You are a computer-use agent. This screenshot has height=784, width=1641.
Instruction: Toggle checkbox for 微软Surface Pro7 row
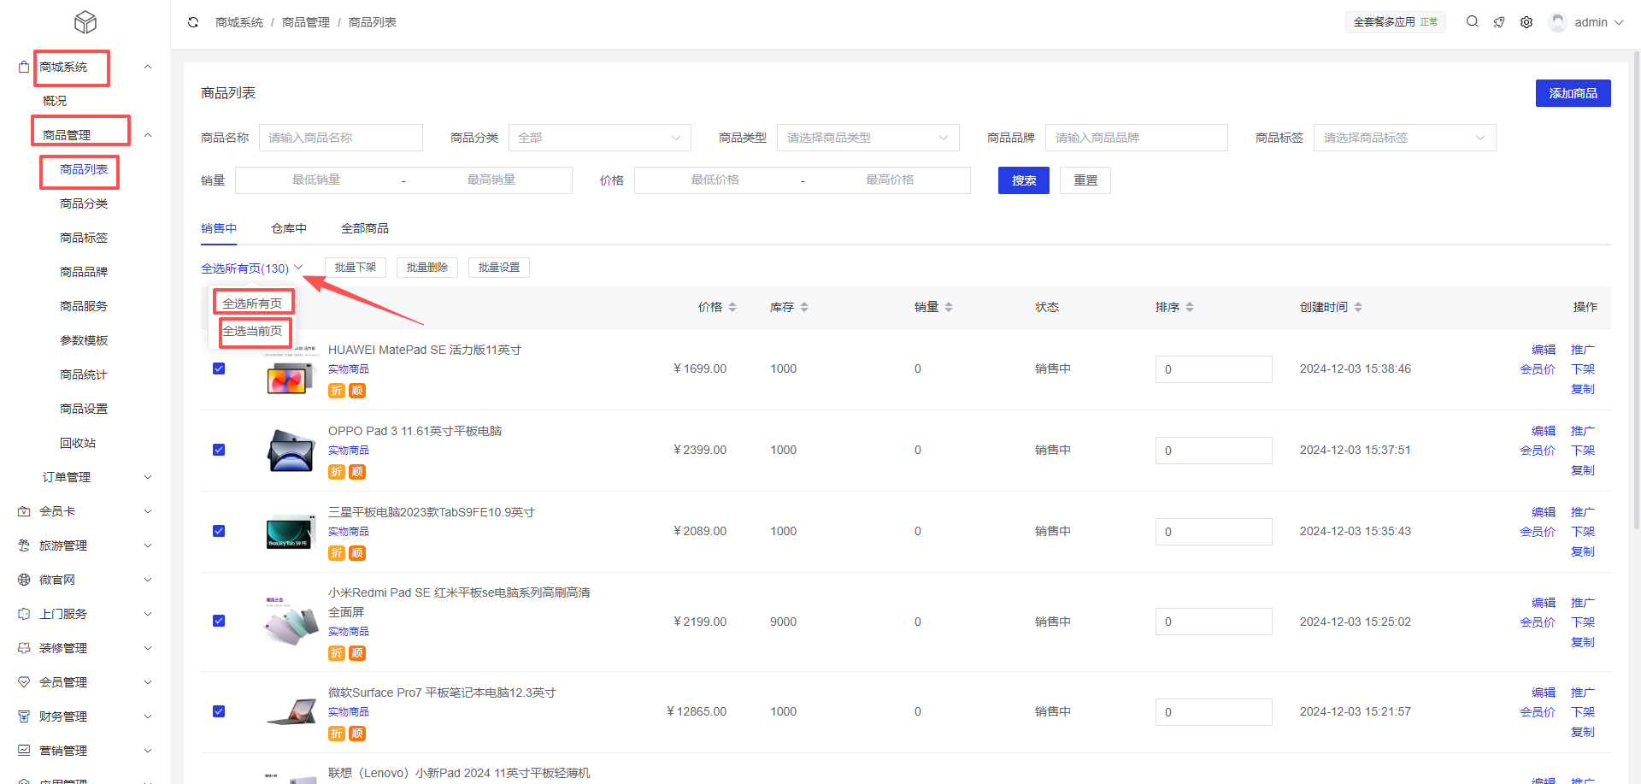(x=219, y=711)
